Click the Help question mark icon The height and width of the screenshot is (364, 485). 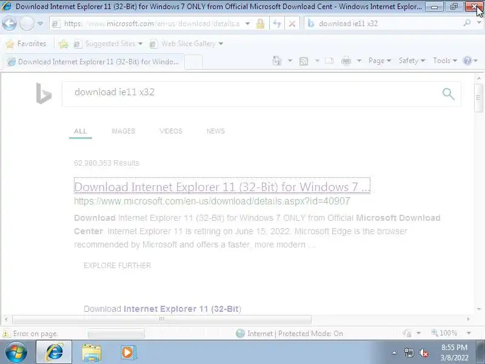click(x=467, y=61)
